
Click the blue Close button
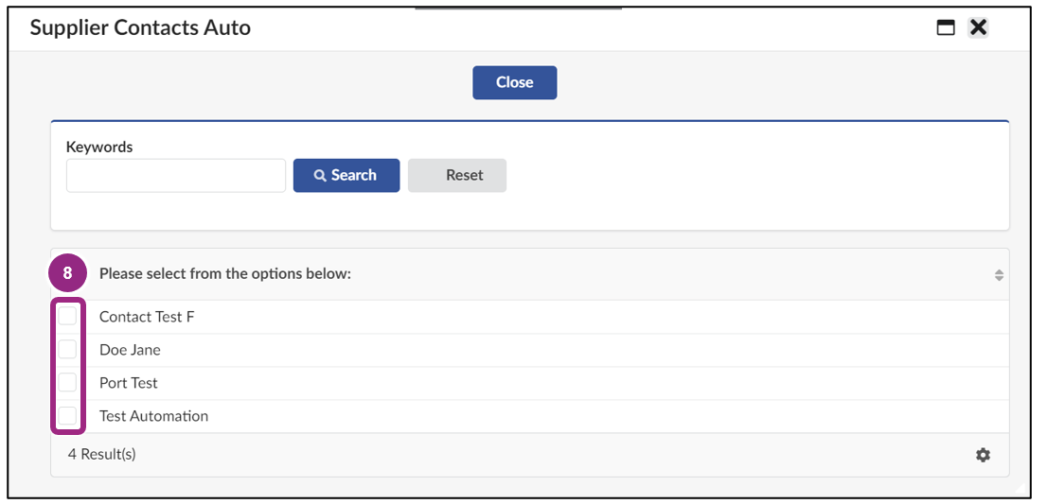(515, 83)
